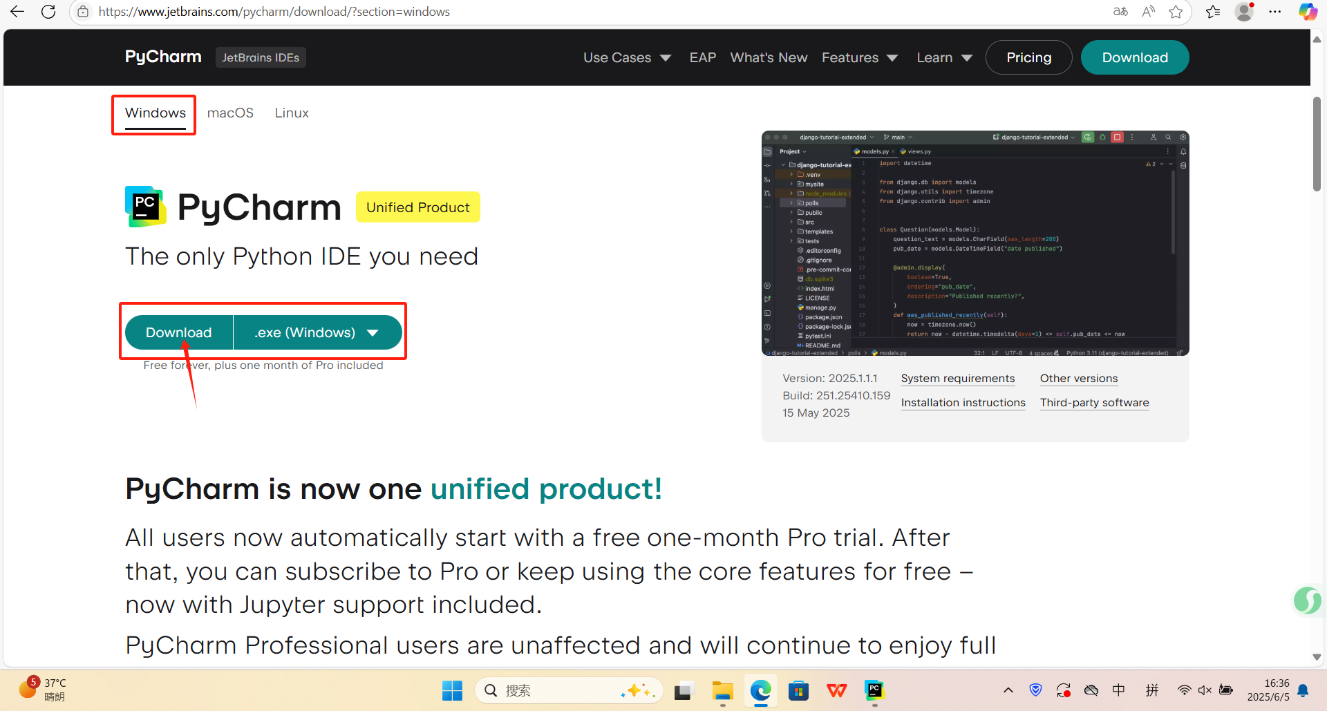1327x711 pixels.
Task: Switch to the macOS tab
Action: pyautogui.click(x=230, y=113)
